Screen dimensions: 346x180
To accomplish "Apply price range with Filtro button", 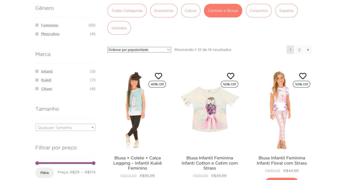I will (x=45, y=173).
